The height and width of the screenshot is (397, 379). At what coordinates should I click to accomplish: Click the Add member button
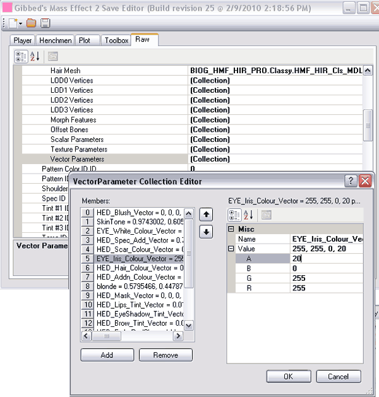tap(107, 355)
